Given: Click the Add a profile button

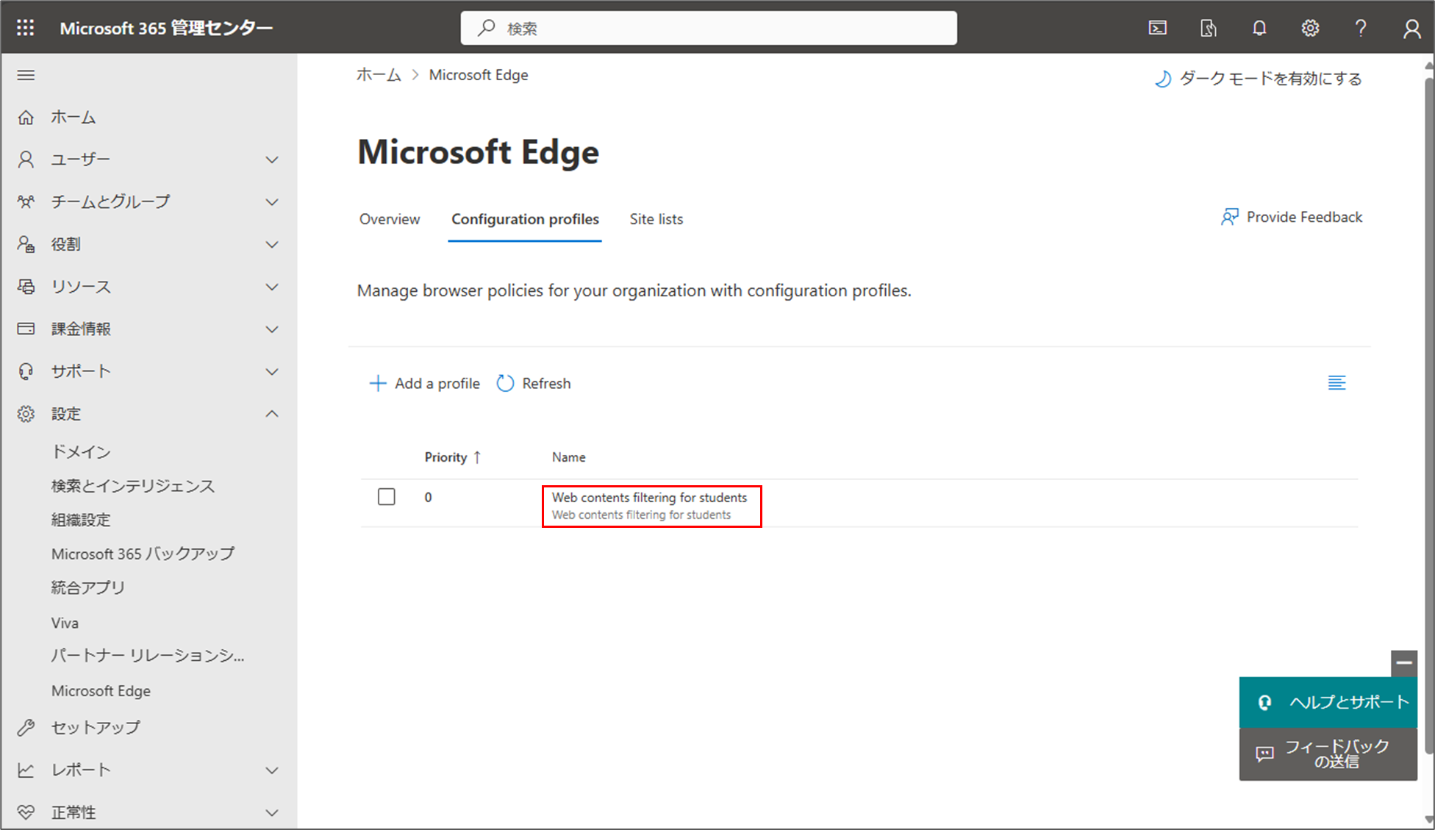Looking at the screenshot, I should pyautogui.click(x=424, y=383).
